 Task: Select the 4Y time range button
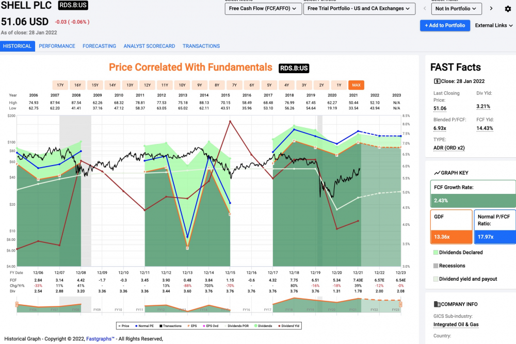[x=287, y=85]
